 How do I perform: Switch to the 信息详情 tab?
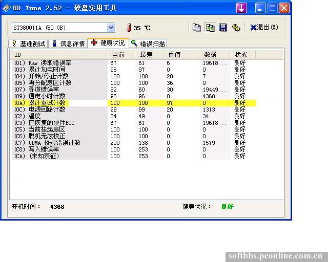coord(68,43)
